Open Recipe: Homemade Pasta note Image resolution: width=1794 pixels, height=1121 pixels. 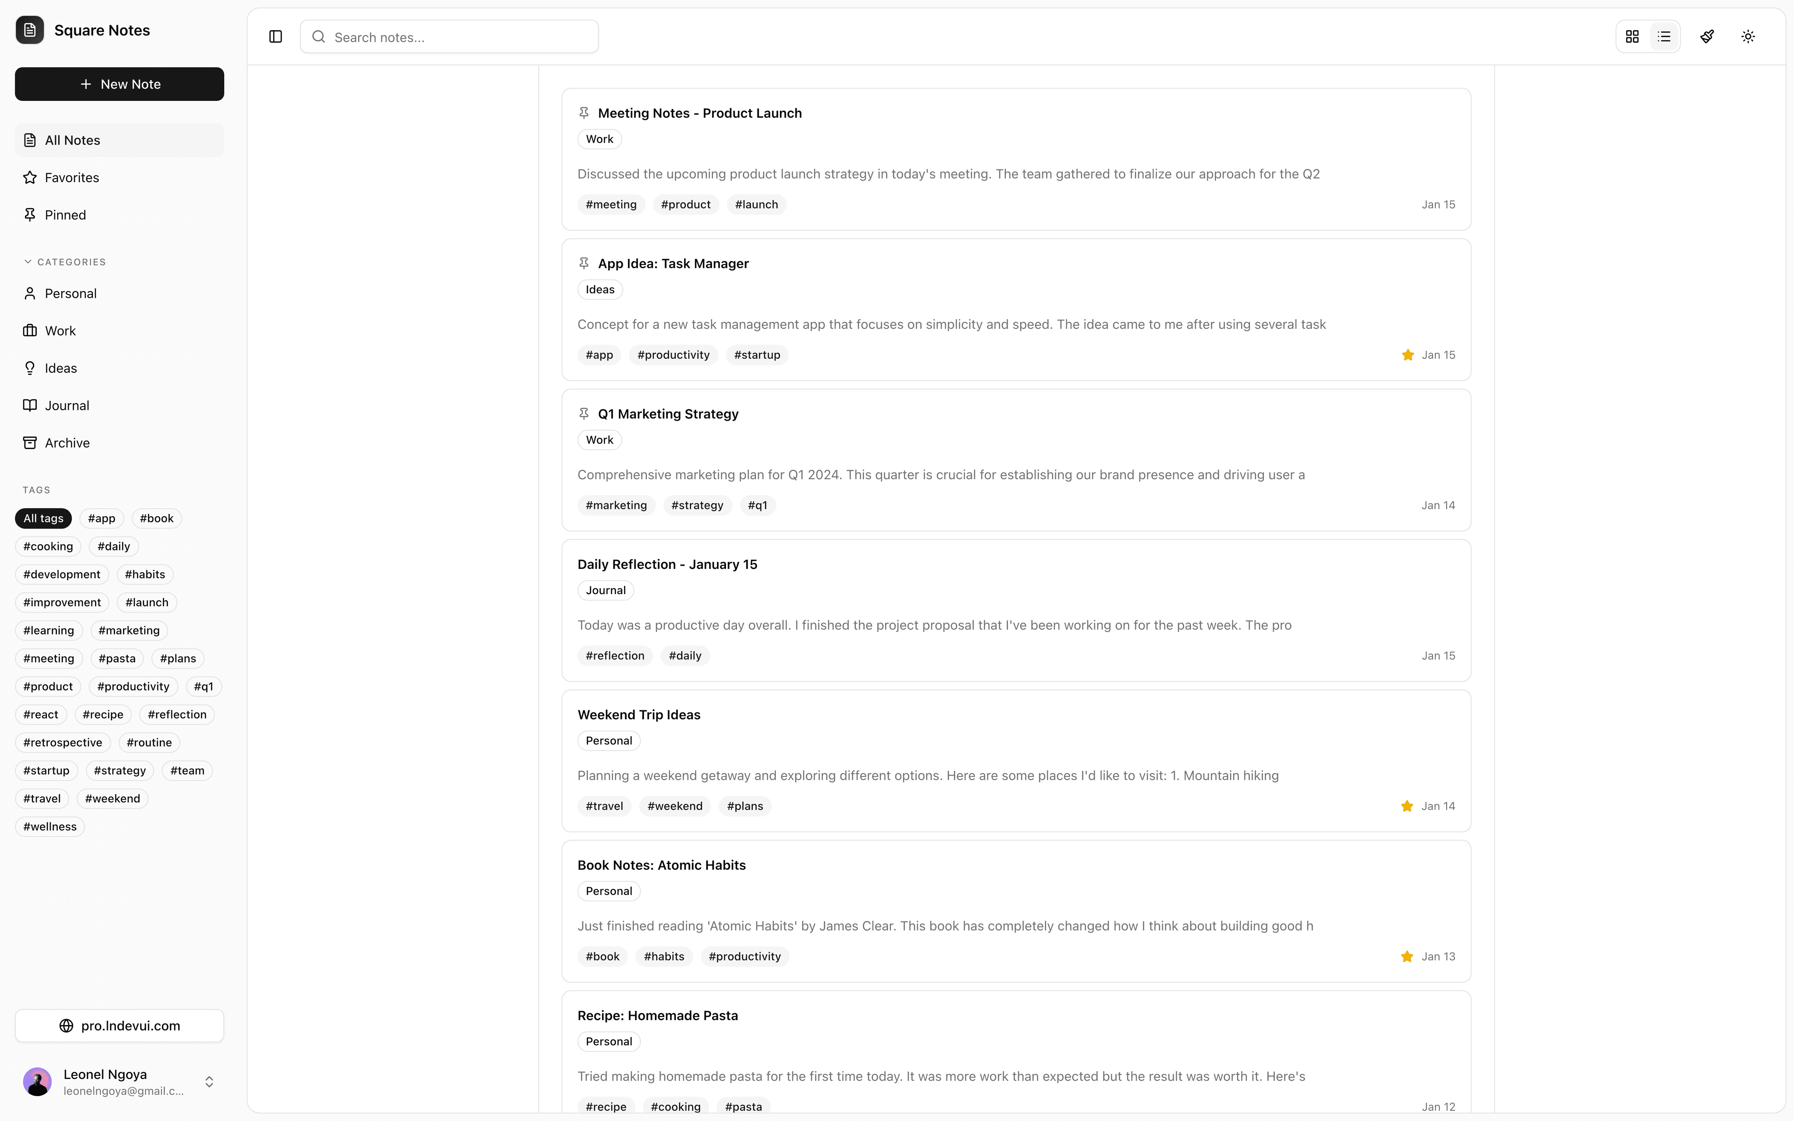click(x=1016, y=1052)
